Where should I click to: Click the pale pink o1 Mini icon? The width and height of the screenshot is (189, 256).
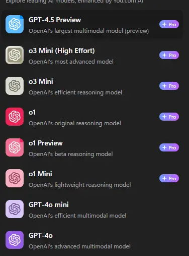pyautogui.click(x=15, y=178)
